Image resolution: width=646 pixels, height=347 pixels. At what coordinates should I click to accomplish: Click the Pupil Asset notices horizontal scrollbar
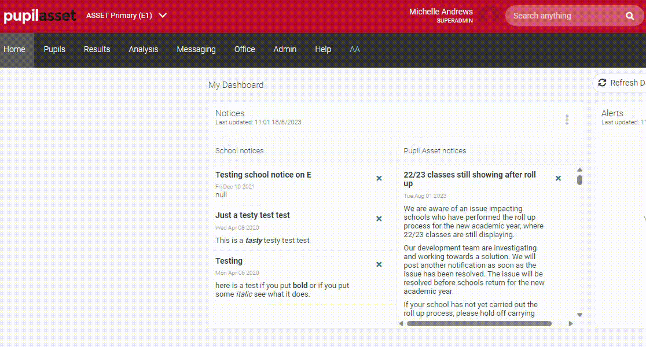479,324
